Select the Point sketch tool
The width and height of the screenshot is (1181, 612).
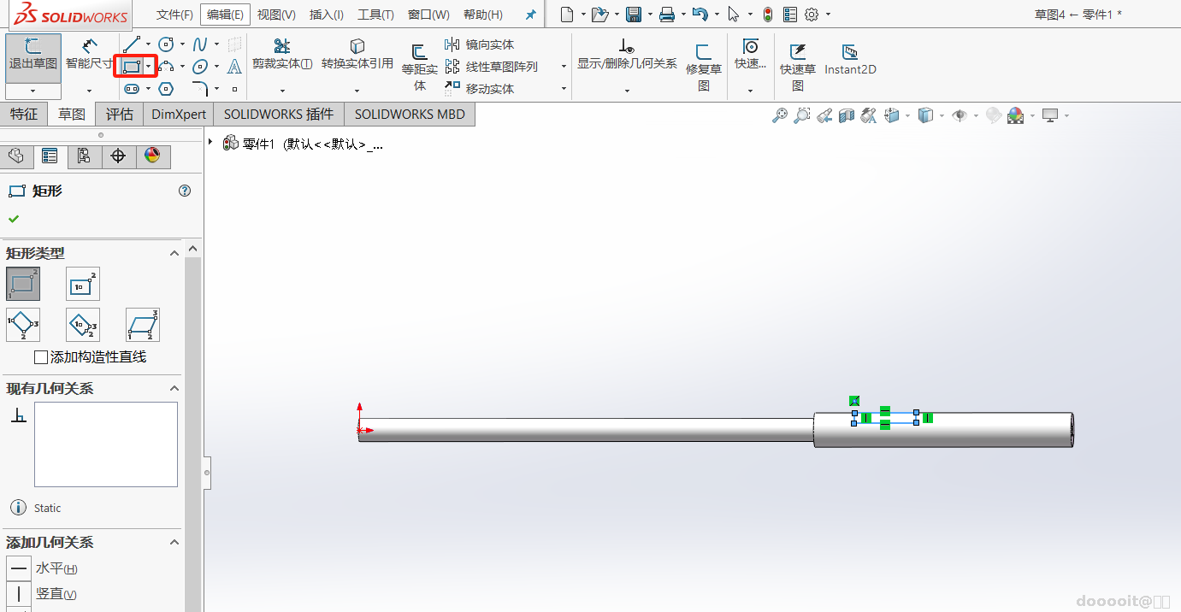pos(234,88)
